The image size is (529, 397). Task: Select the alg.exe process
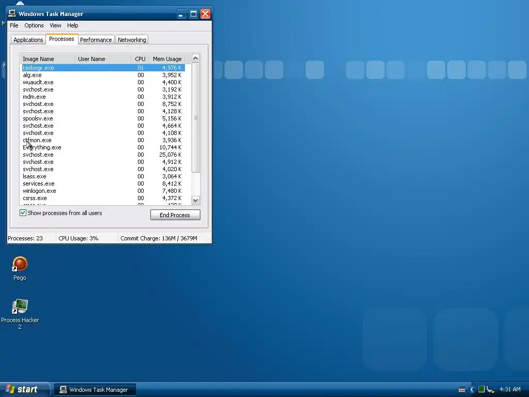click(x=103, y=75)
